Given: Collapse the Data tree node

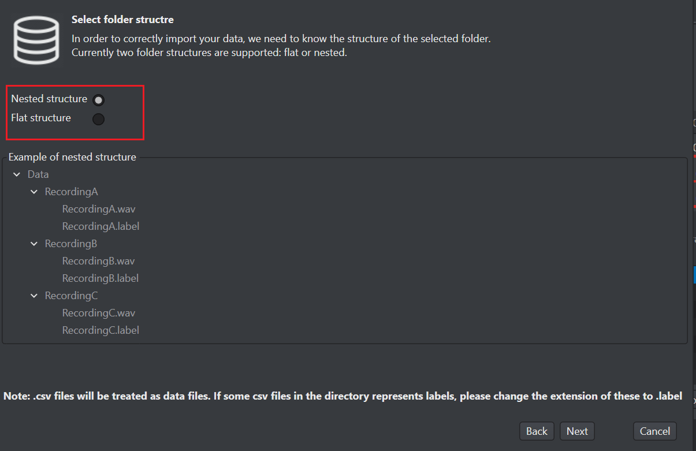Looking at the screenshot, I should pyautogui.click(x=17, y=174).
